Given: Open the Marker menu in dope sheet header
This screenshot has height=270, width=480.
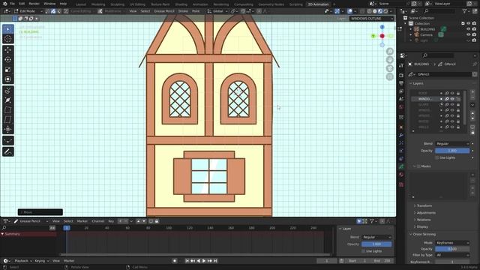Looking at the screenshot, I should coord(82,221).
